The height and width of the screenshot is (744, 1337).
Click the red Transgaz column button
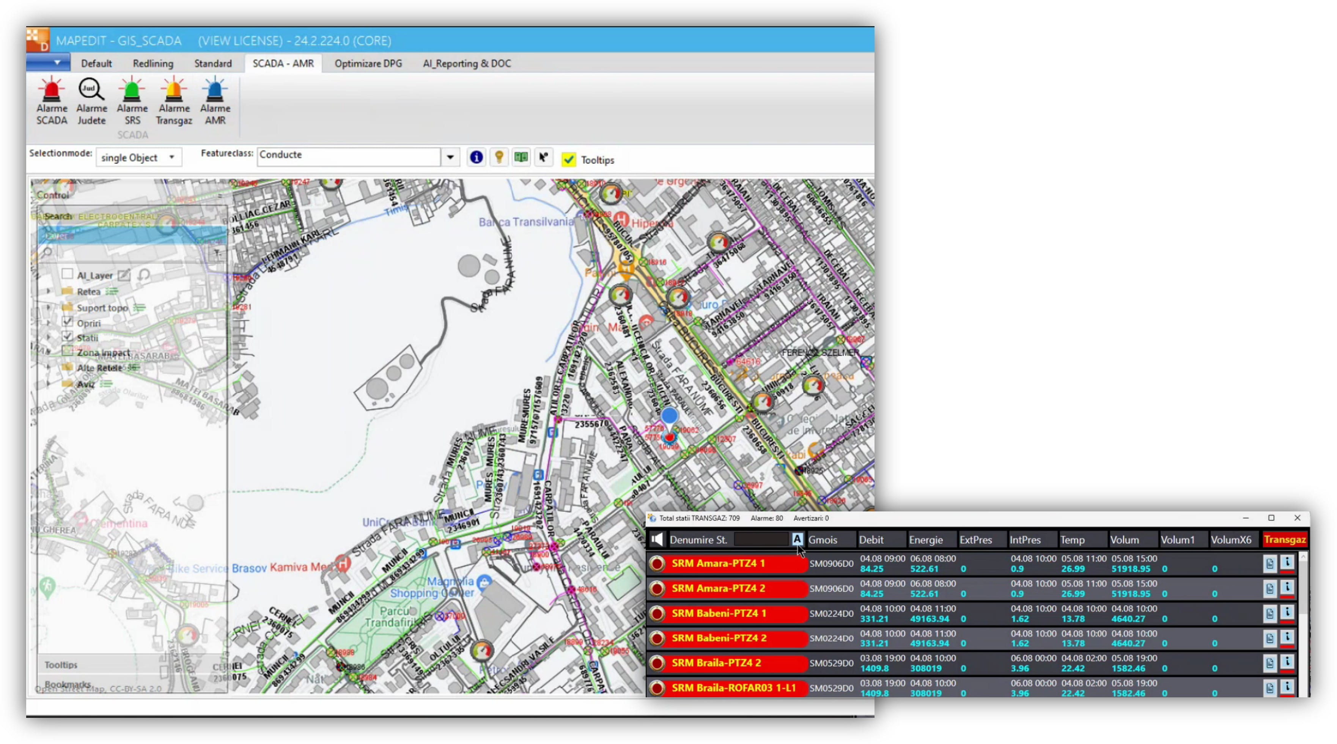coord(1285,540)
